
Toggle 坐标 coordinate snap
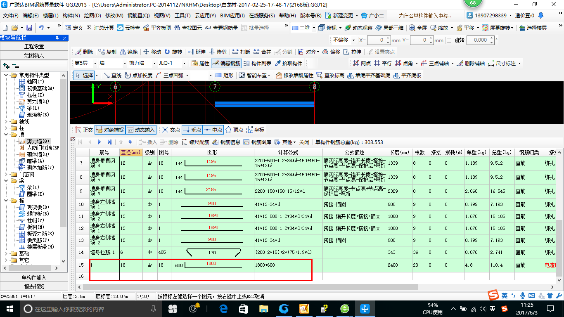(x=255, y=130)
